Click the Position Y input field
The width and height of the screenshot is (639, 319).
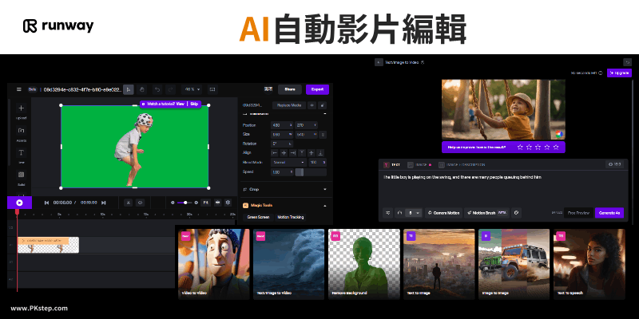[x=307, y=125]
